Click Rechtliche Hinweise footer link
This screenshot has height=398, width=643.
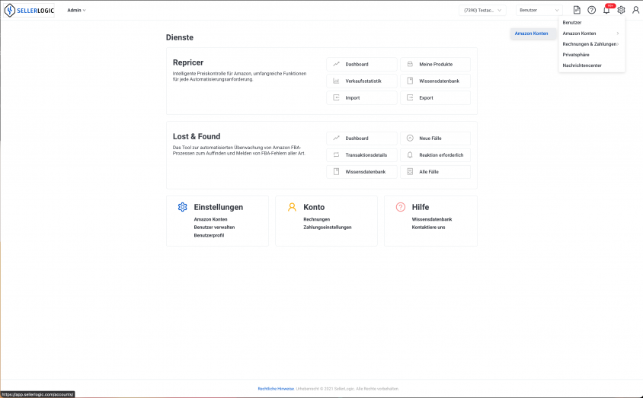[276, 389]
